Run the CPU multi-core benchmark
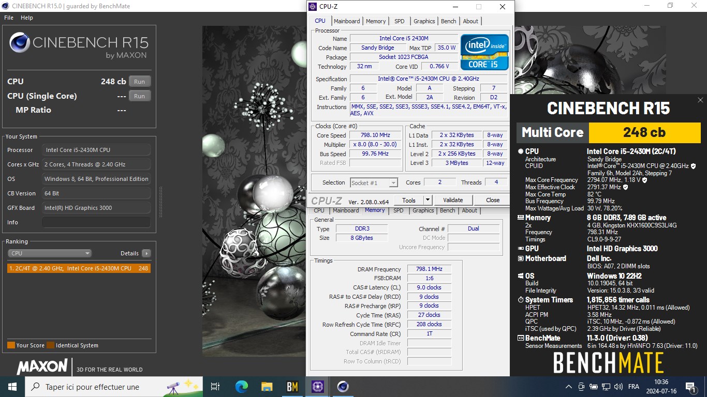 tap(139, 82)
